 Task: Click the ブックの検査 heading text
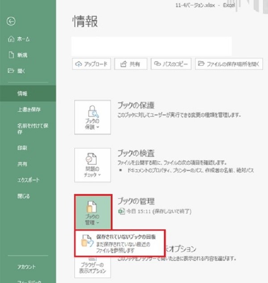136,153
